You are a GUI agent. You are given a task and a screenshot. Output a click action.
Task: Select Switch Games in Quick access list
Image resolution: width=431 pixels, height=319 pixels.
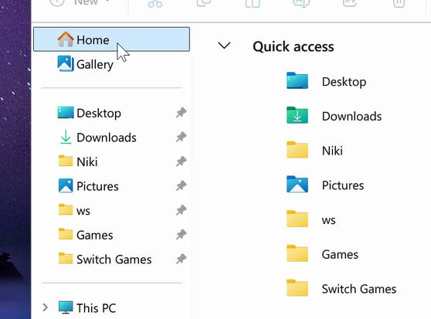coord(341,289)
